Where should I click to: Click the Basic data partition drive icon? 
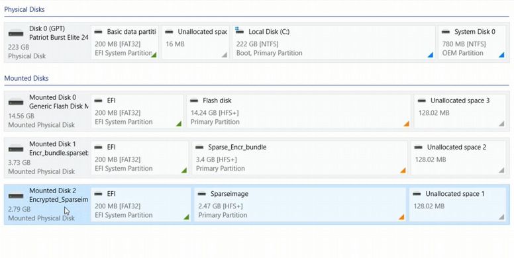(x=98, y=32)
